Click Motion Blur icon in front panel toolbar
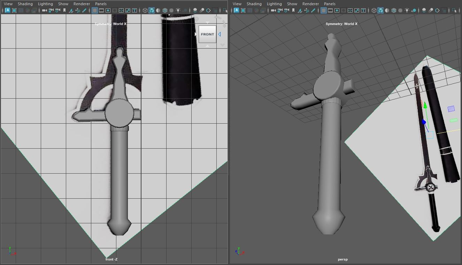The image size is (462, 265). [x=202, y=10]
